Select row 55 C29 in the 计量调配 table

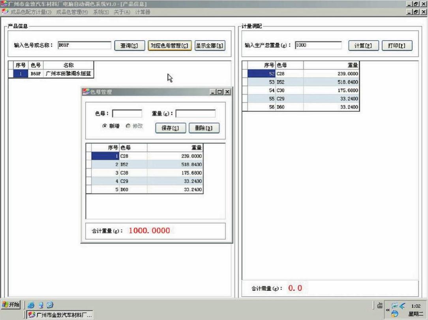[x=301, y=99]
